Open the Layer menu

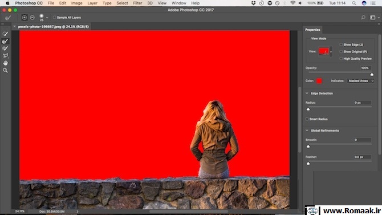pyautogui.click(x=92, y=3)
